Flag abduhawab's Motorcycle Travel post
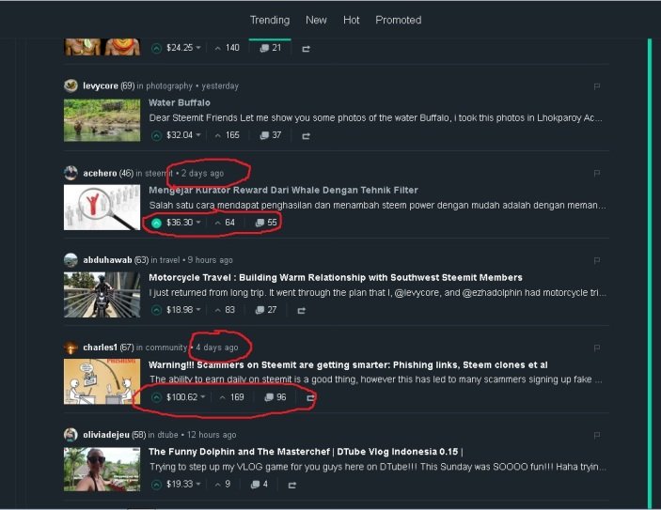Image resolution: width=661 pixels, height=510 pixels. tap(597, 261)
